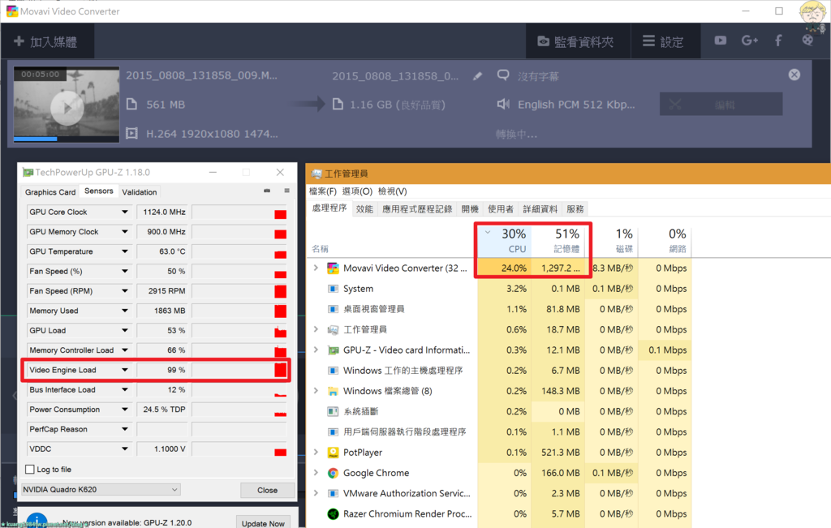Viewport: 831px width, 528px height.
Task: Switch to 開機 startup tab
Action: click(x=470, y=209)
